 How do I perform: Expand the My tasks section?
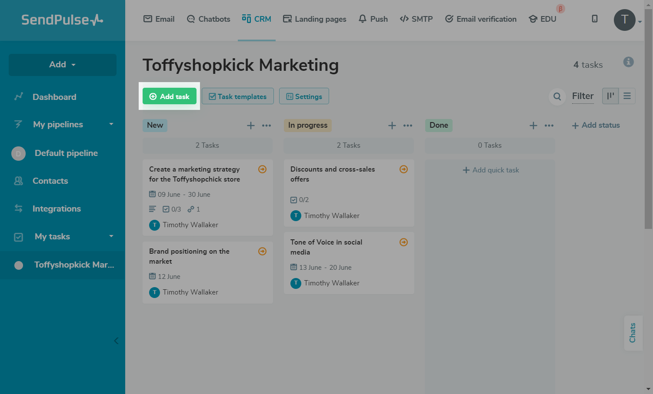tap(111, 236)
